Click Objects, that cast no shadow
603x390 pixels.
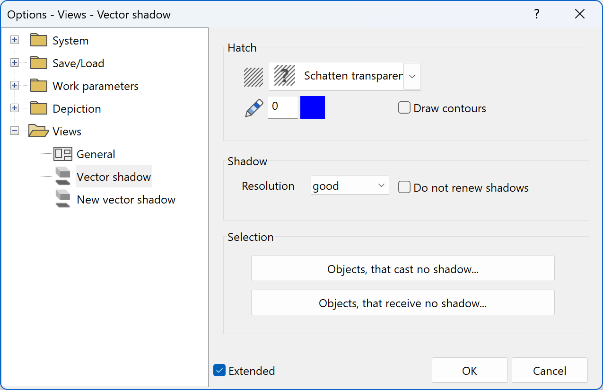402,268
